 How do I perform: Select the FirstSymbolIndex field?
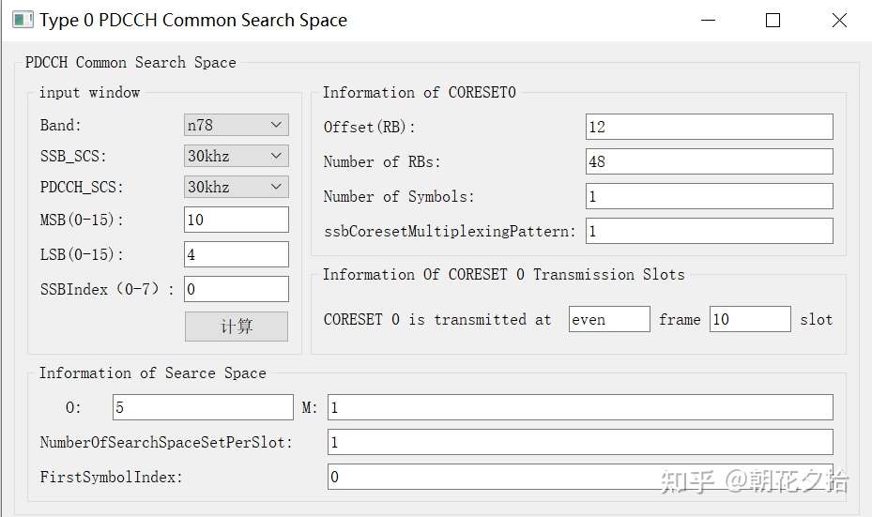coord(579,477)
